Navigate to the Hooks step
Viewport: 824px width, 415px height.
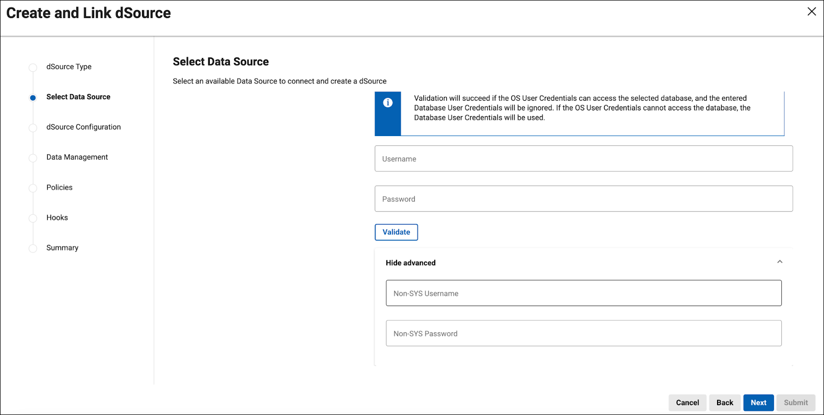click(x=57, y=218)
